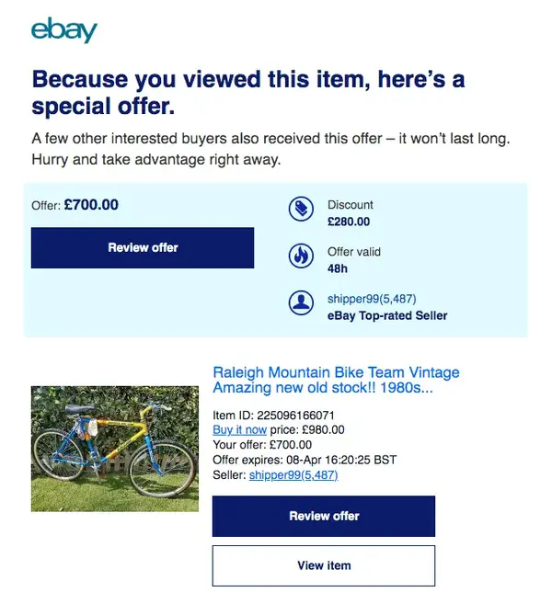Click the flame icon beside Offer valid
This screenshot has height=604, width=552.
pyautogui.click(x=301, y=256)
